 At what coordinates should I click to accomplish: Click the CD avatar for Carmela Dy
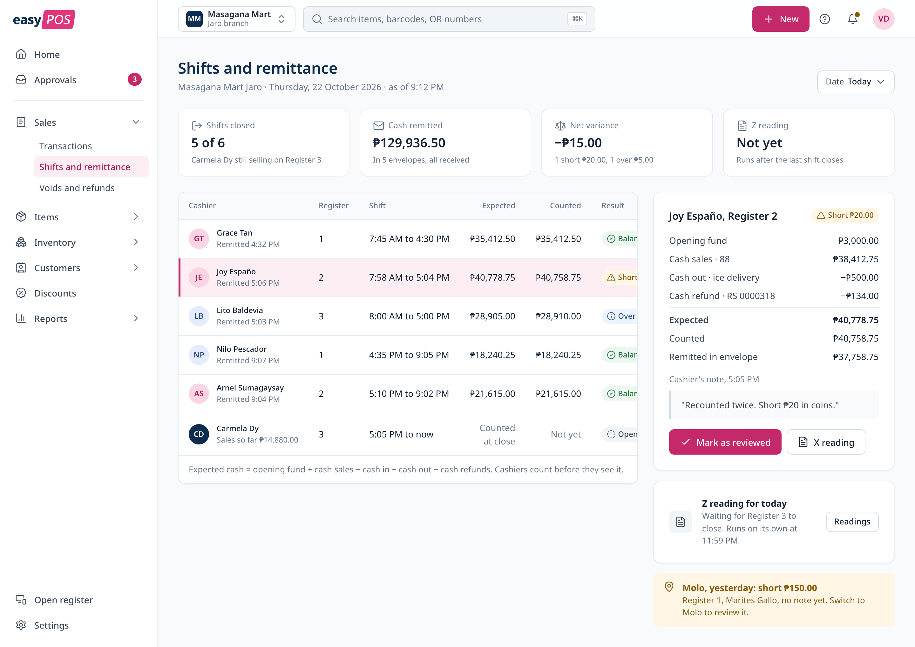199,434
